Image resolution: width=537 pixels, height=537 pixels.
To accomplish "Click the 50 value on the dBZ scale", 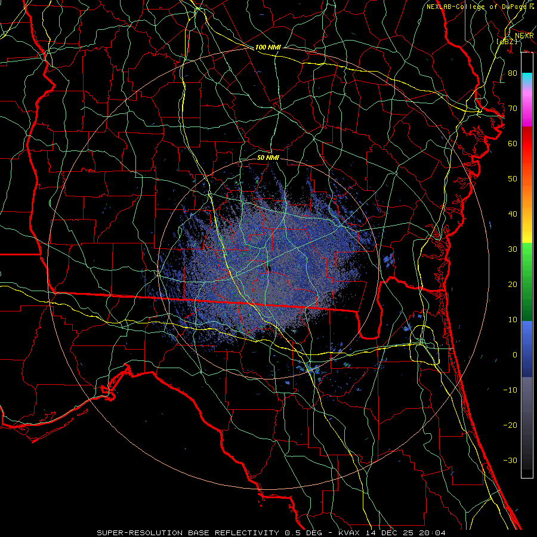I will point(513,179).
